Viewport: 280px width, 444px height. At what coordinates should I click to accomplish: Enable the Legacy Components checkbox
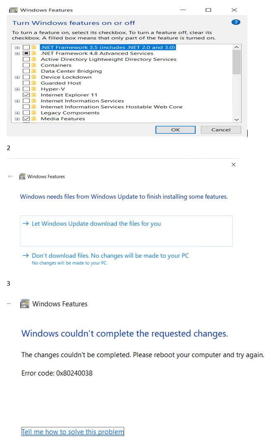26,113
